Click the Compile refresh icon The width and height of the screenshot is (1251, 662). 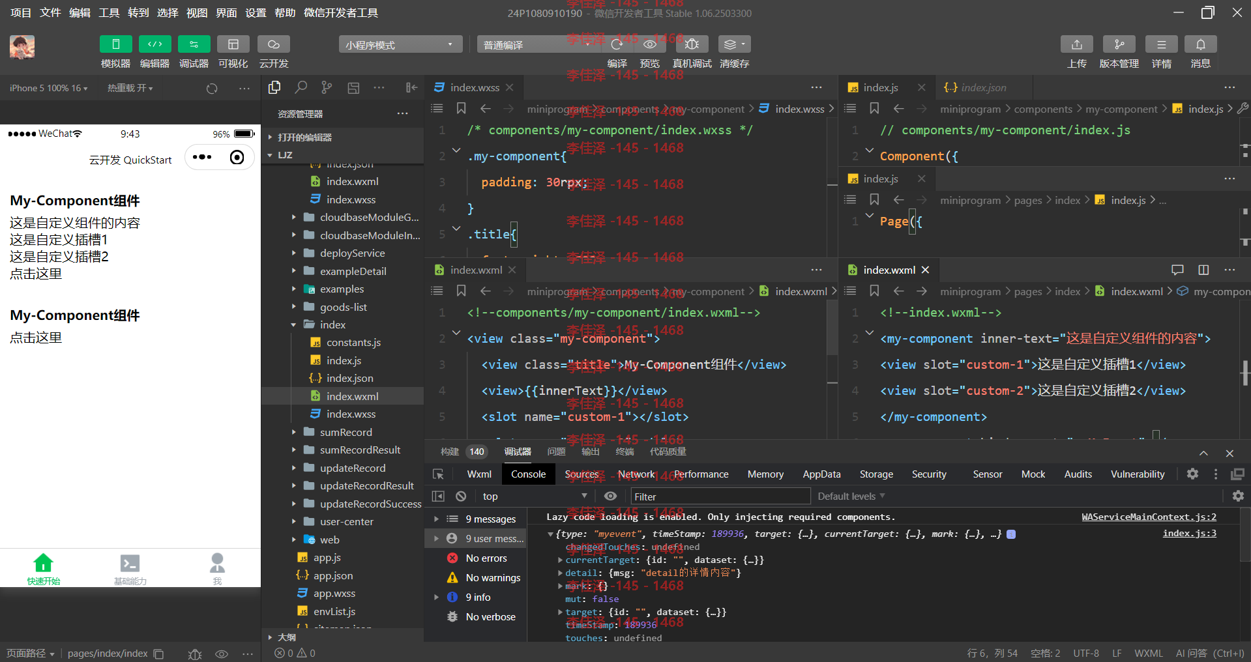[x=617, y=44]
